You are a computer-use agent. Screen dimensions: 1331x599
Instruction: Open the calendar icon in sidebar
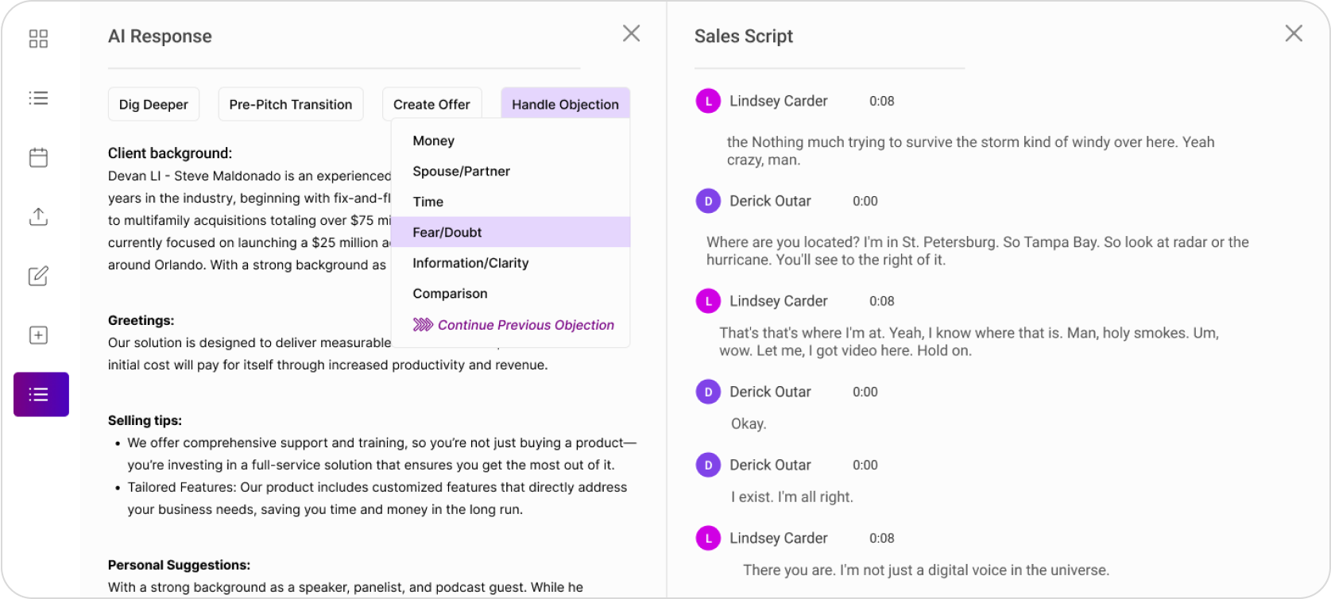pyautogui.click(x=38, y=157)
